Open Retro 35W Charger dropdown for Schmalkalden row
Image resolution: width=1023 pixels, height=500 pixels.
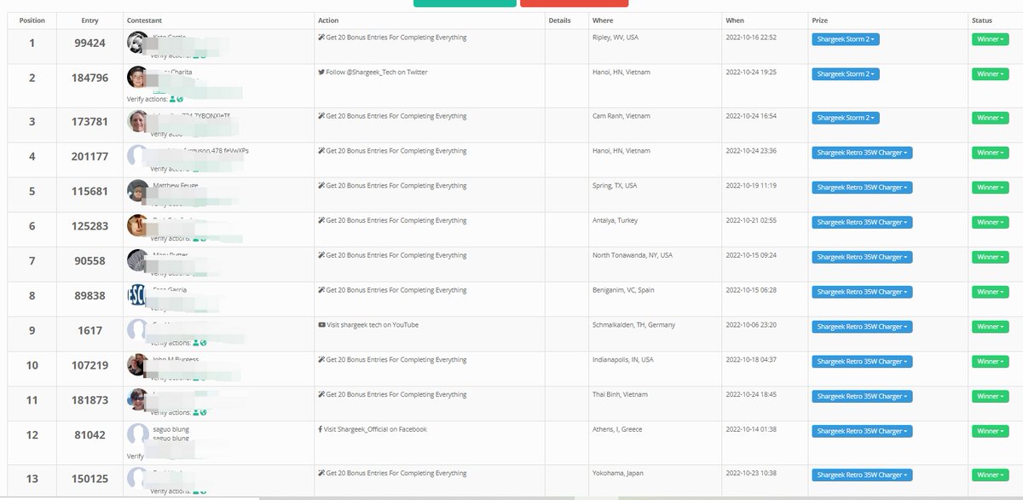coord(862,327)
